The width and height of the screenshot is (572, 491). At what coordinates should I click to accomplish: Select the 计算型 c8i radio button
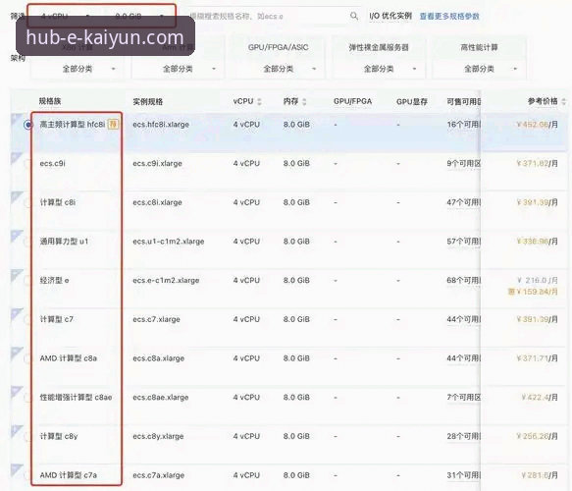coord(28,203)
